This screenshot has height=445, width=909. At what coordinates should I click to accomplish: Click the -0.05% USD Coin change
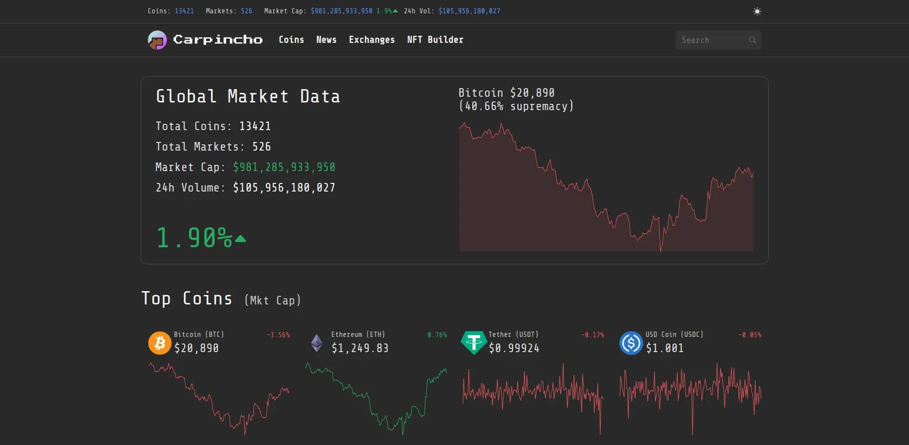pos(750,335)
